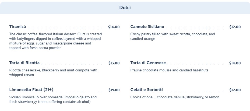This screenshot has width=250, height=111.
Task: Open the Cannolo Siciliano menu item
Action: (147, 27)
